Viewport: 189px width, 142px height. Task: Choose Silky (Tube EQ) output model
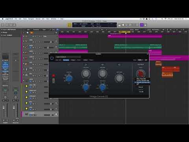pos(141,79)
